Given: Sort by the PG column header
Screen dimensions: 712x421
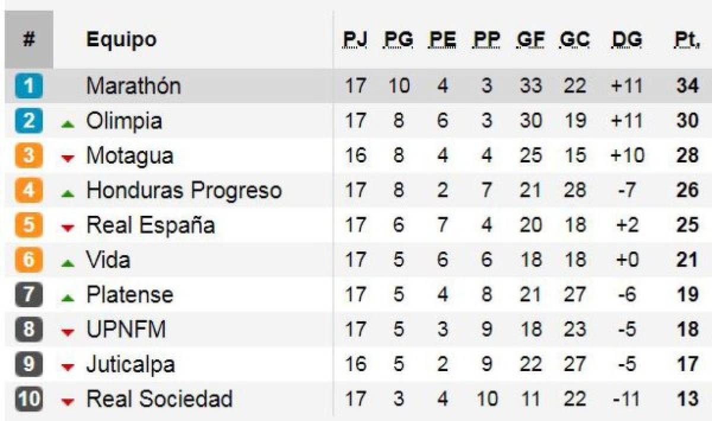Looking at the screenshot, I should [399, 40].
